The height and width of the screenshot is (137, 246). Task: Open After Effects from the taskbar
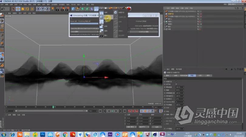[110, 134]
